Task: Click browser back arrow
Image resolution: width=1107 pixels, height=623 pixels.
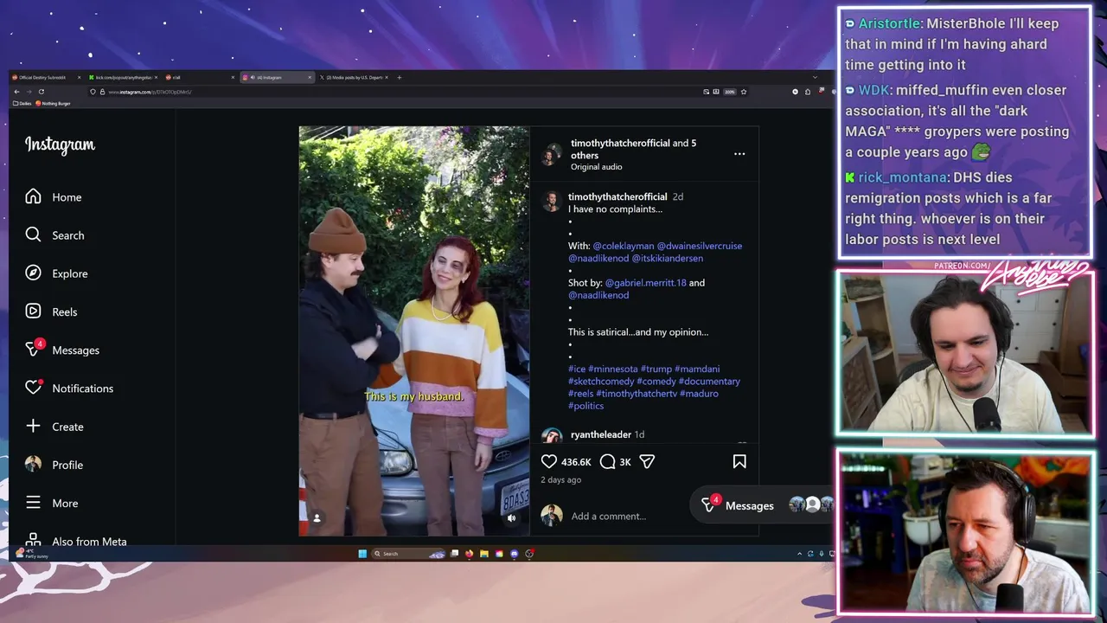Action: (16, 92)
